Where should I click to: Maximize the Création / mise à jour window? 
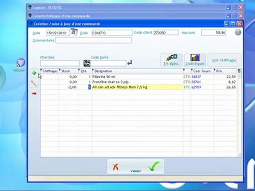[x=233, y=24]
